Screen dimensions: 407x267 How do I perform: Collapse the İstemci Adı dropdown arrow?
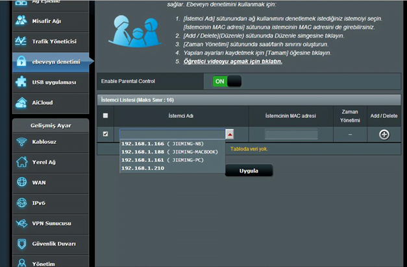[x=229, y=134]
